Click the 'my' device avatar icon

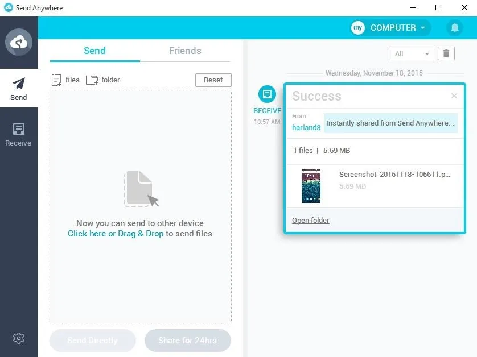pos(357,28)
